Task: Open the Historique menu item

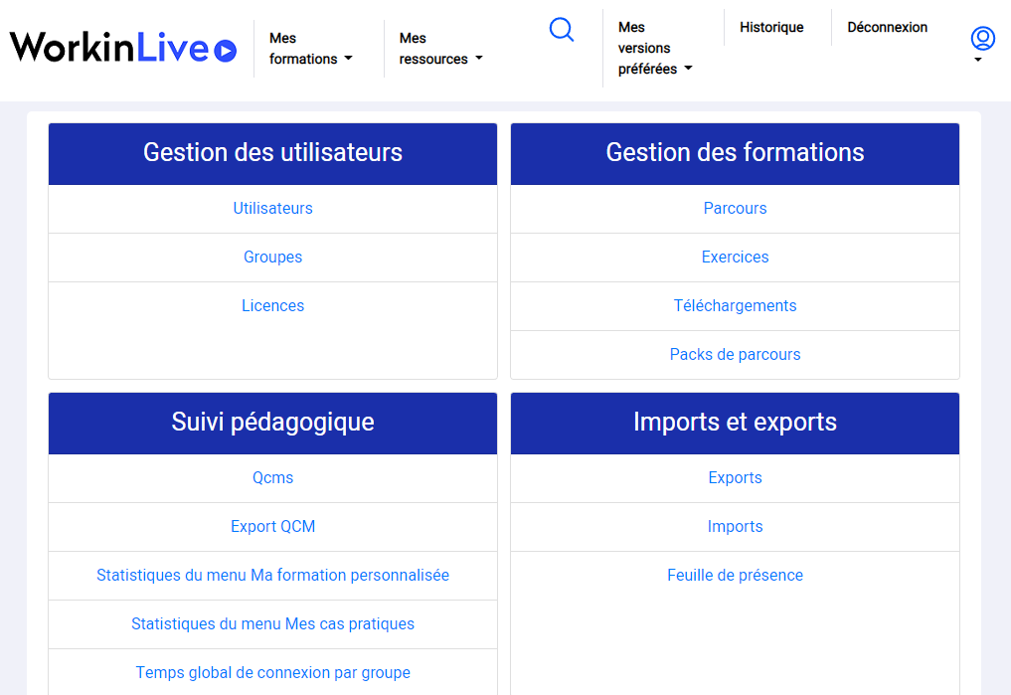Action: pos(771,28)
